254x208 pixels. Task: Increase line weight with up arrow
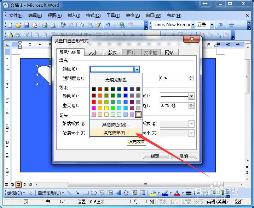pos(191,104)
